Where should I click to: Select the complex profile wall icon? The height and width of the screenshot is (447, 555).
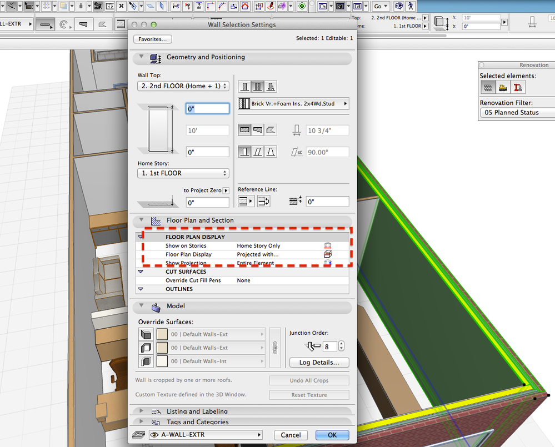pyautogui.click(x=272, y=87)
